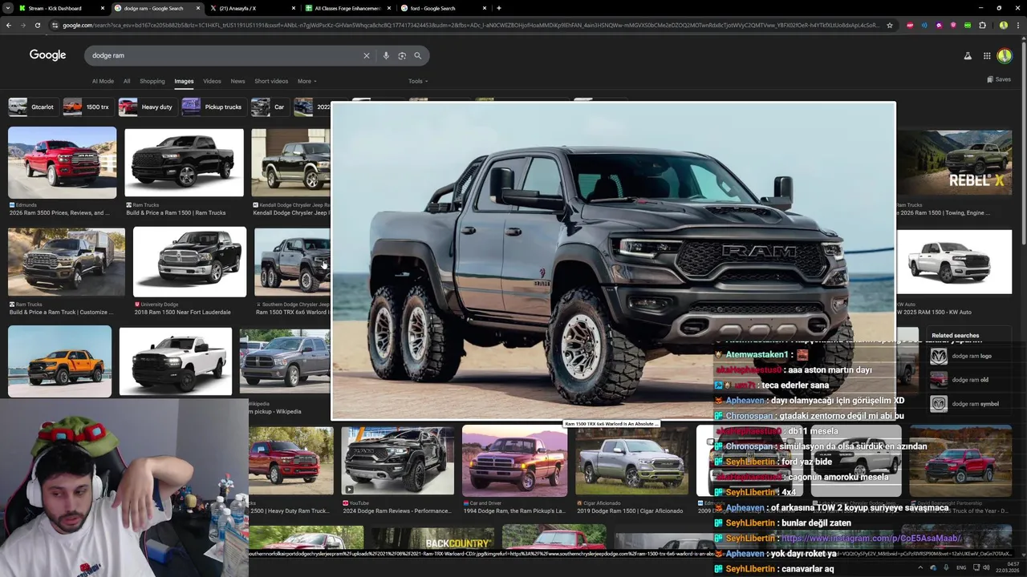Open the Google apps grid
The height and width of the screenshot is (577, 1027).
click(x=987, y=55)
